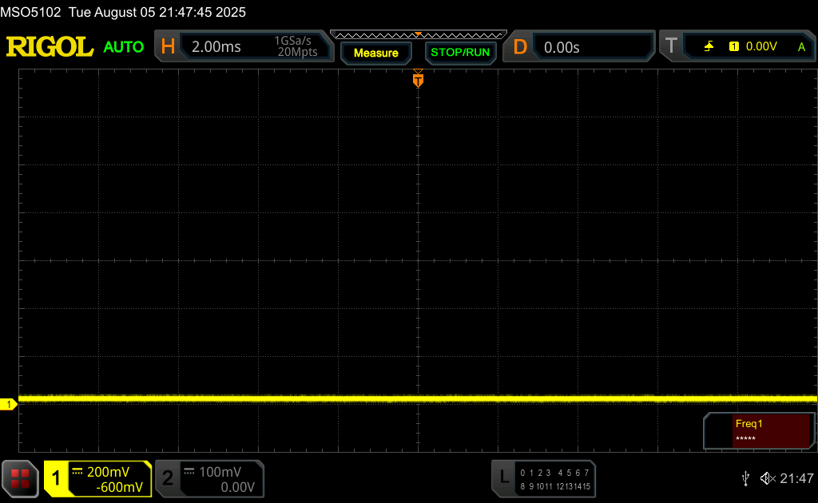This screenshot has height=503, width=818.
Task: Click the orange trigger position T marker
Action: 418,79
